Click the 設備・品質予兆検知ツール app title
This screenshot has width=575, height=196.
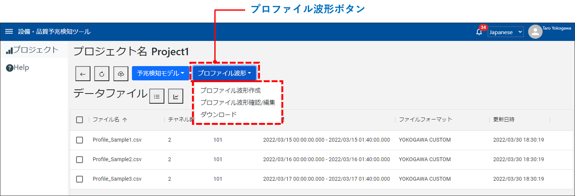coord(54,32)
